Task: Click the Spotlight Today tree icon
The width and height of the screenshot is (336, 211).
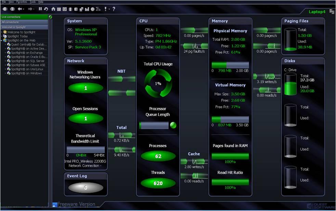Action: tap(5, 36)
